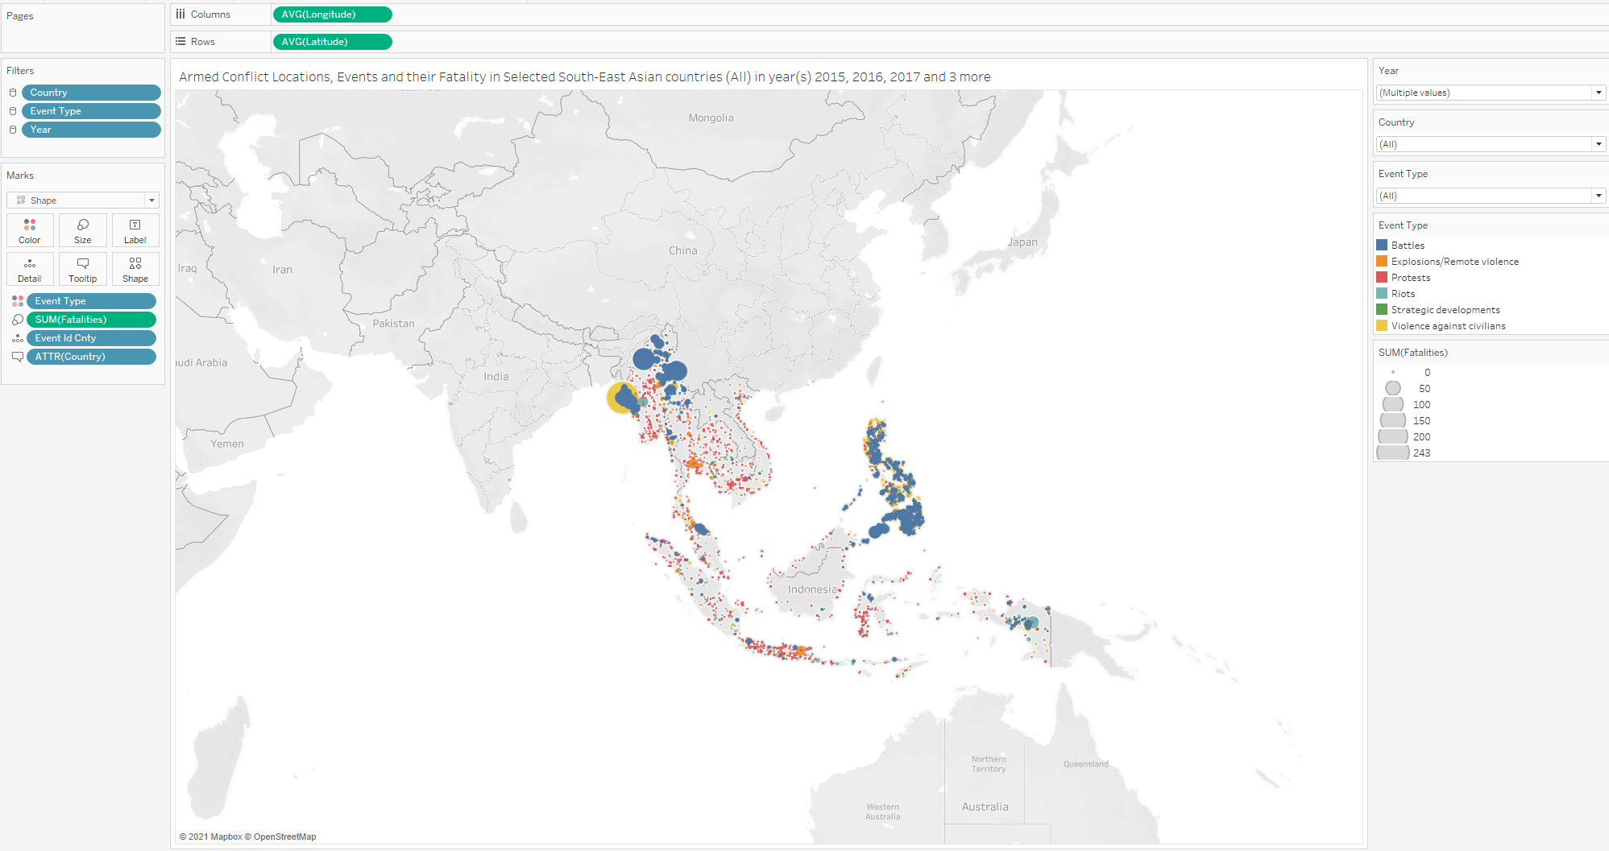Click the Tooltip marks card button
Screen dimensions: 1609x851
82,269
